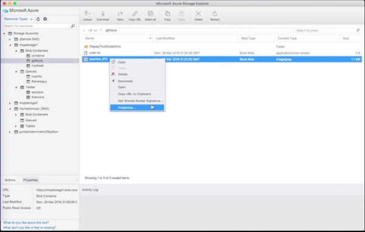Hit the Copy toolbar icon

[x=167, y=16]
